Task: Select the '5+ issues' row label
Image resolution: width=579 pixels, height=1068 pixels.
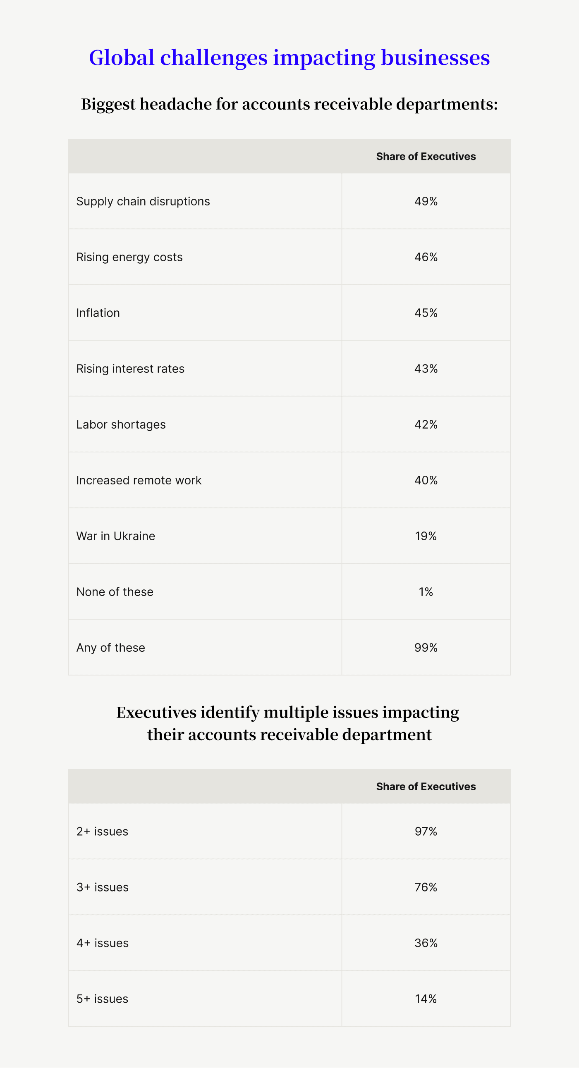Action: pos(103,999)
